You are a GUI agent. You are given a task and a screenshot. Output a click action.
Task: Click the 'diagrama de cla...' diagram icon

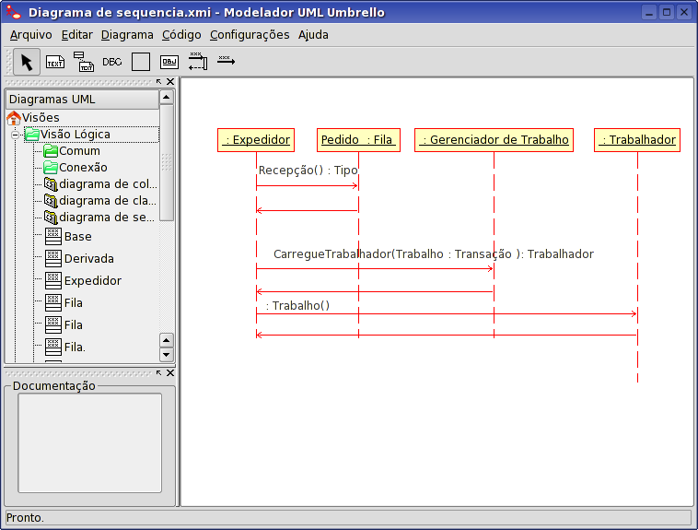pos(51,201)
